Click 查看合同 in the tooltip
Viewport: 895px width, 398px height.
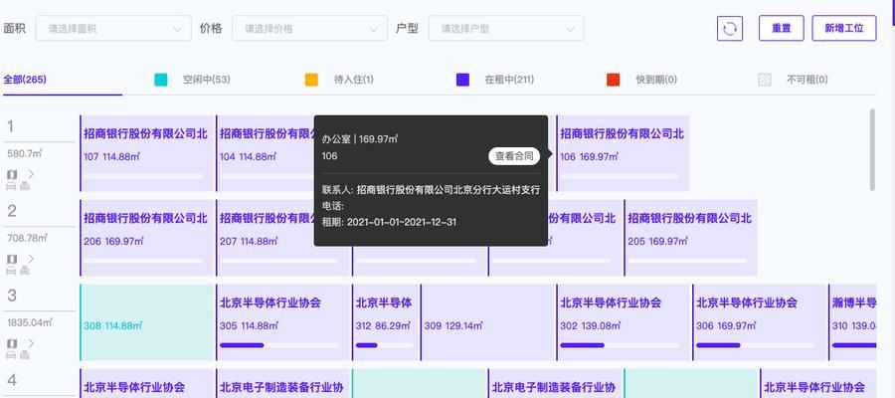click(x=514, y=156)
